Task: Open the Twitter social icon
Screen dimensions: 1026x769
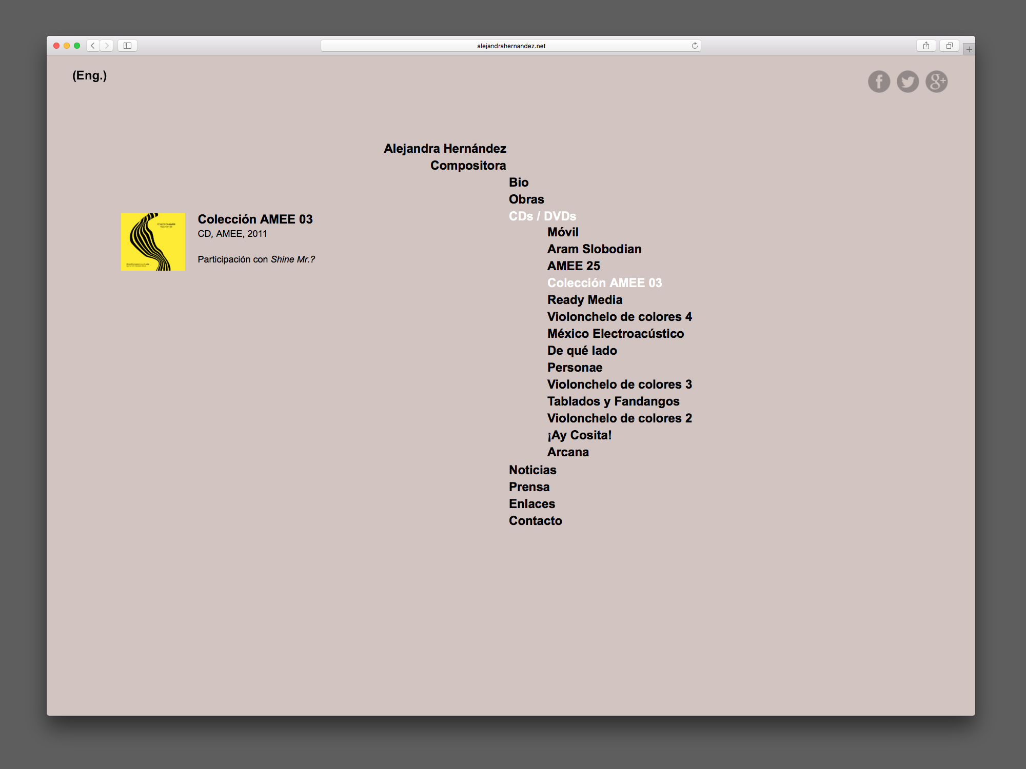Action: 907,82
